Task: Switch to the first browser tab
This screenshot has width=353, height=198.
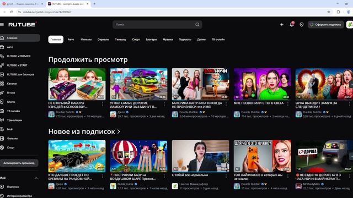Action: click(x=23, y=4)
